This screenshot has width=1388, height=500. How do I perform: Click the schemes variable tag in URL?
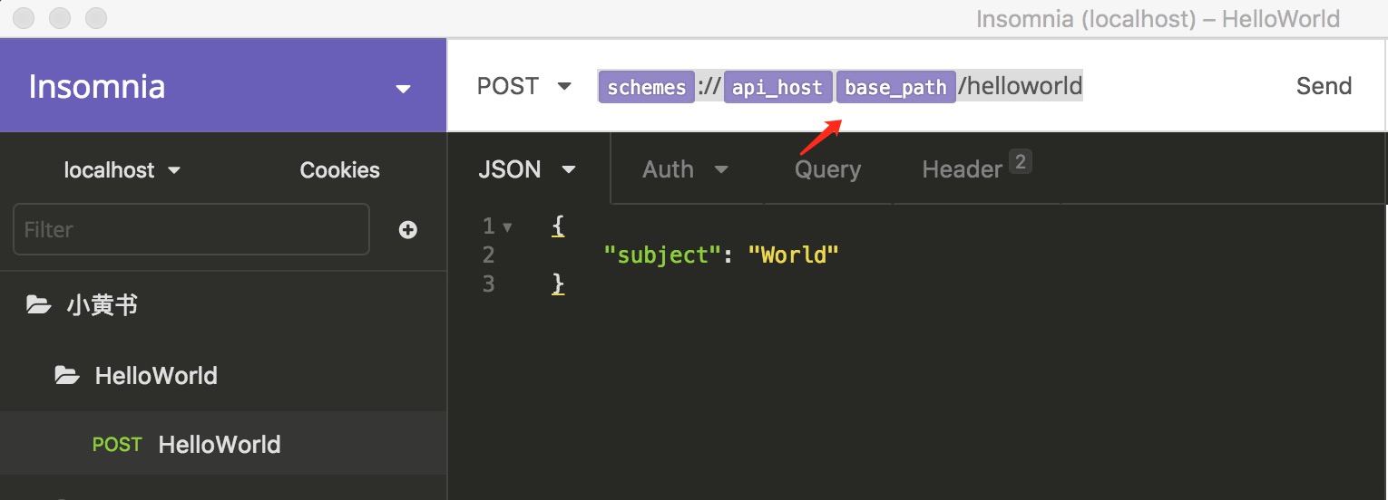[646, 87]
